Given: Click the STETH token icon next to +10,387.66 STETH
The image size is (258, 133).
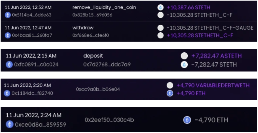Looking at the screenshot, I should 160,7.
